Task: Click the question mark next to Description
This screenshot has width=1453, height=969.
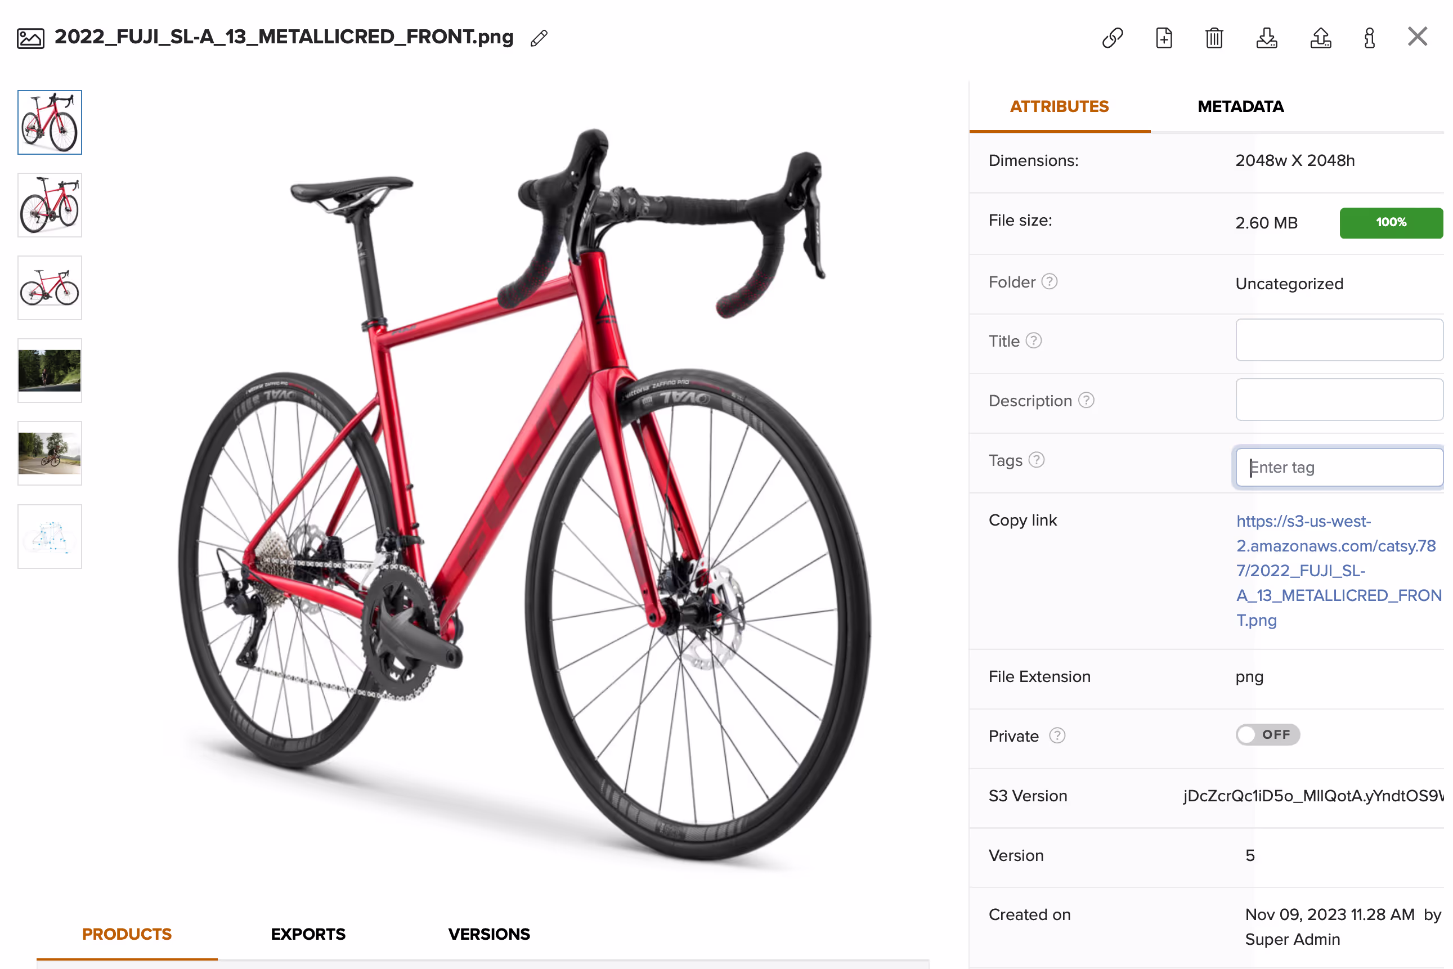Action: click(1087, 401)
